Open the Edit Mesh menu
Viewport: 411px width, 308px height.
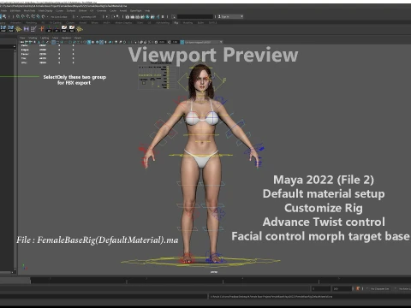coord(15,10)
